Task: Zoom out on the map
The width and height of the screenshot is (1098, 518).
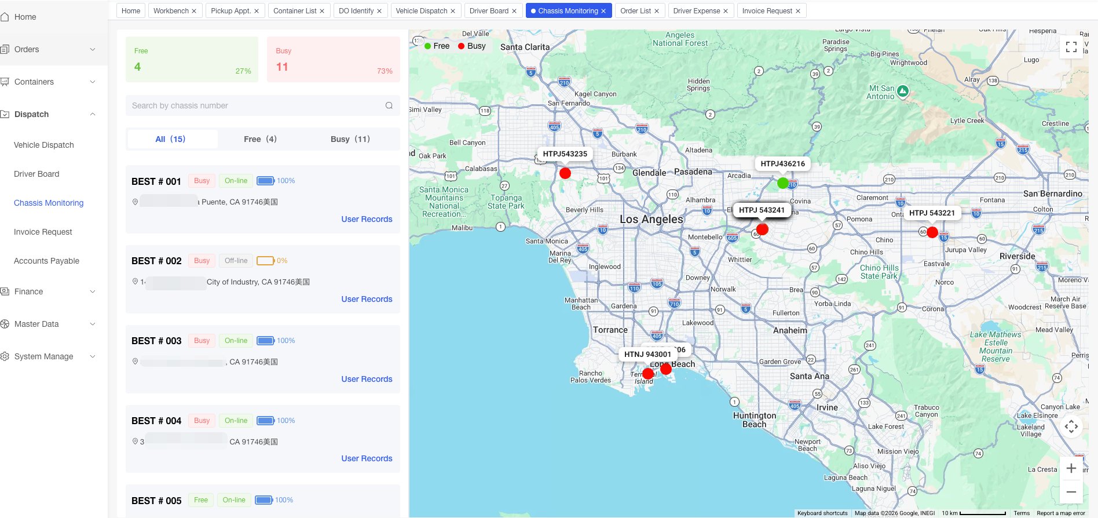Action: [x=1071, y=492]
